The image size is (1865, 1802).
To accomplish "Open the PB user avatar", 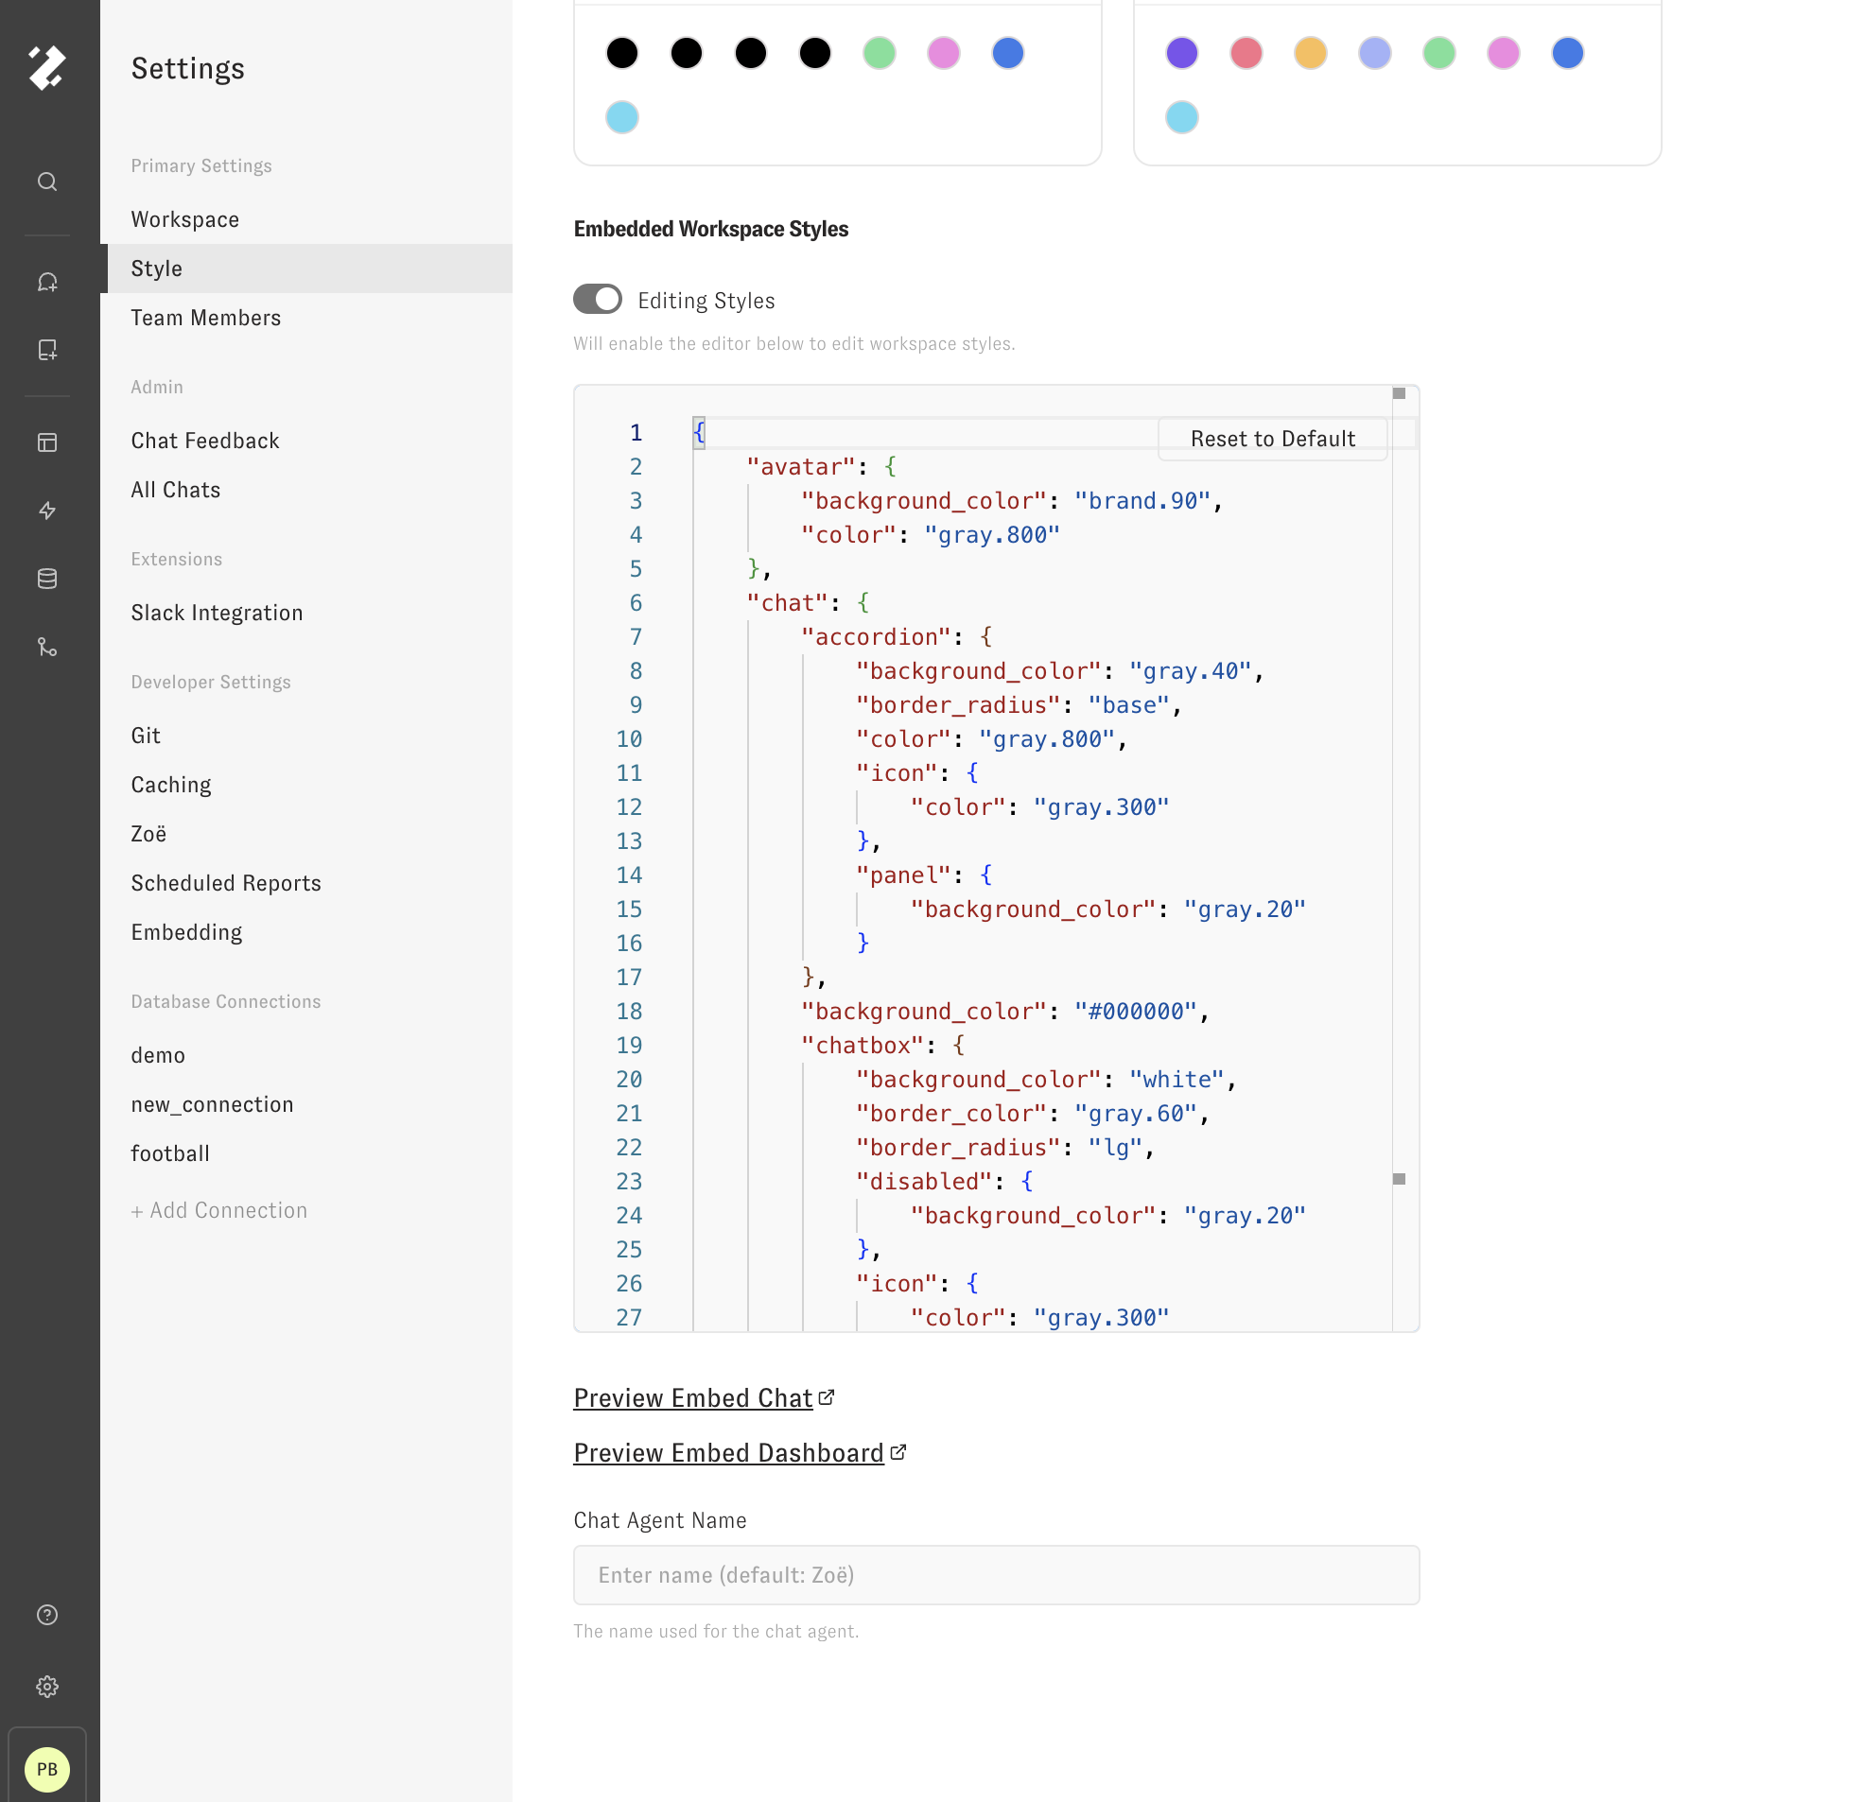I will pyautogui.click(x=46, y=1770).
